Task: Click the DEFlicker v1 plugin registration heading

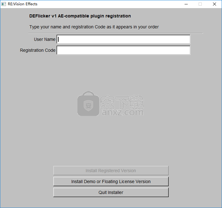Action: coord(80,16)
